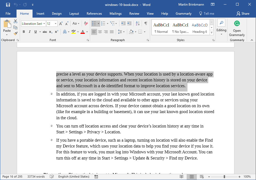Switch to the Layout ribbon tab
256x180 pixels.
pos(74,14)
